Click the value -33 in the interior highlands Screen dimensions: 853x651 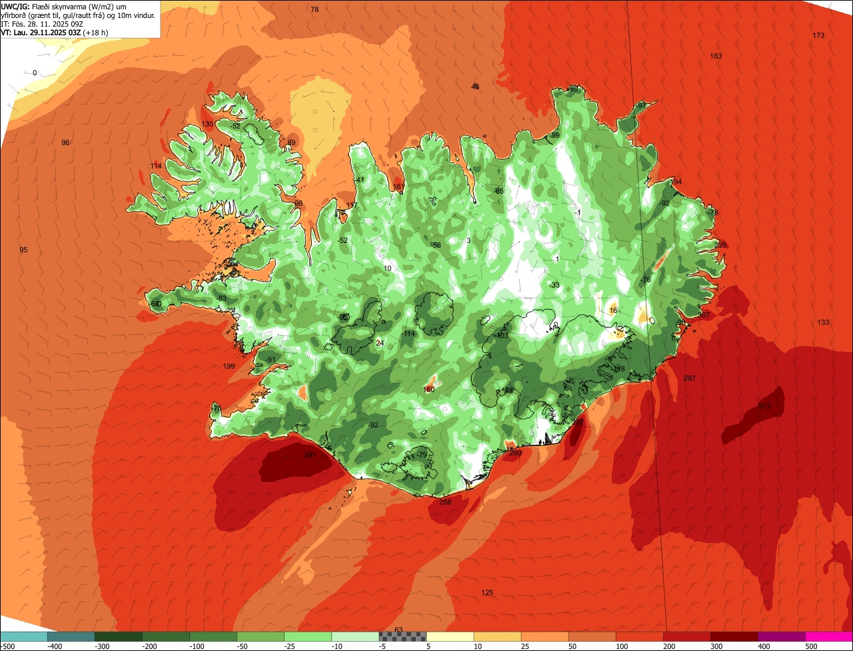coord(555,285)
